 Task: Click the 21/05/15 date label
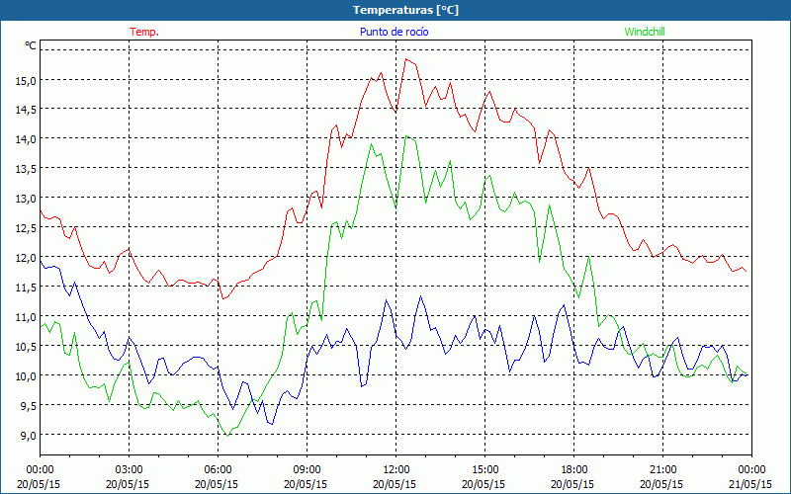751,484
